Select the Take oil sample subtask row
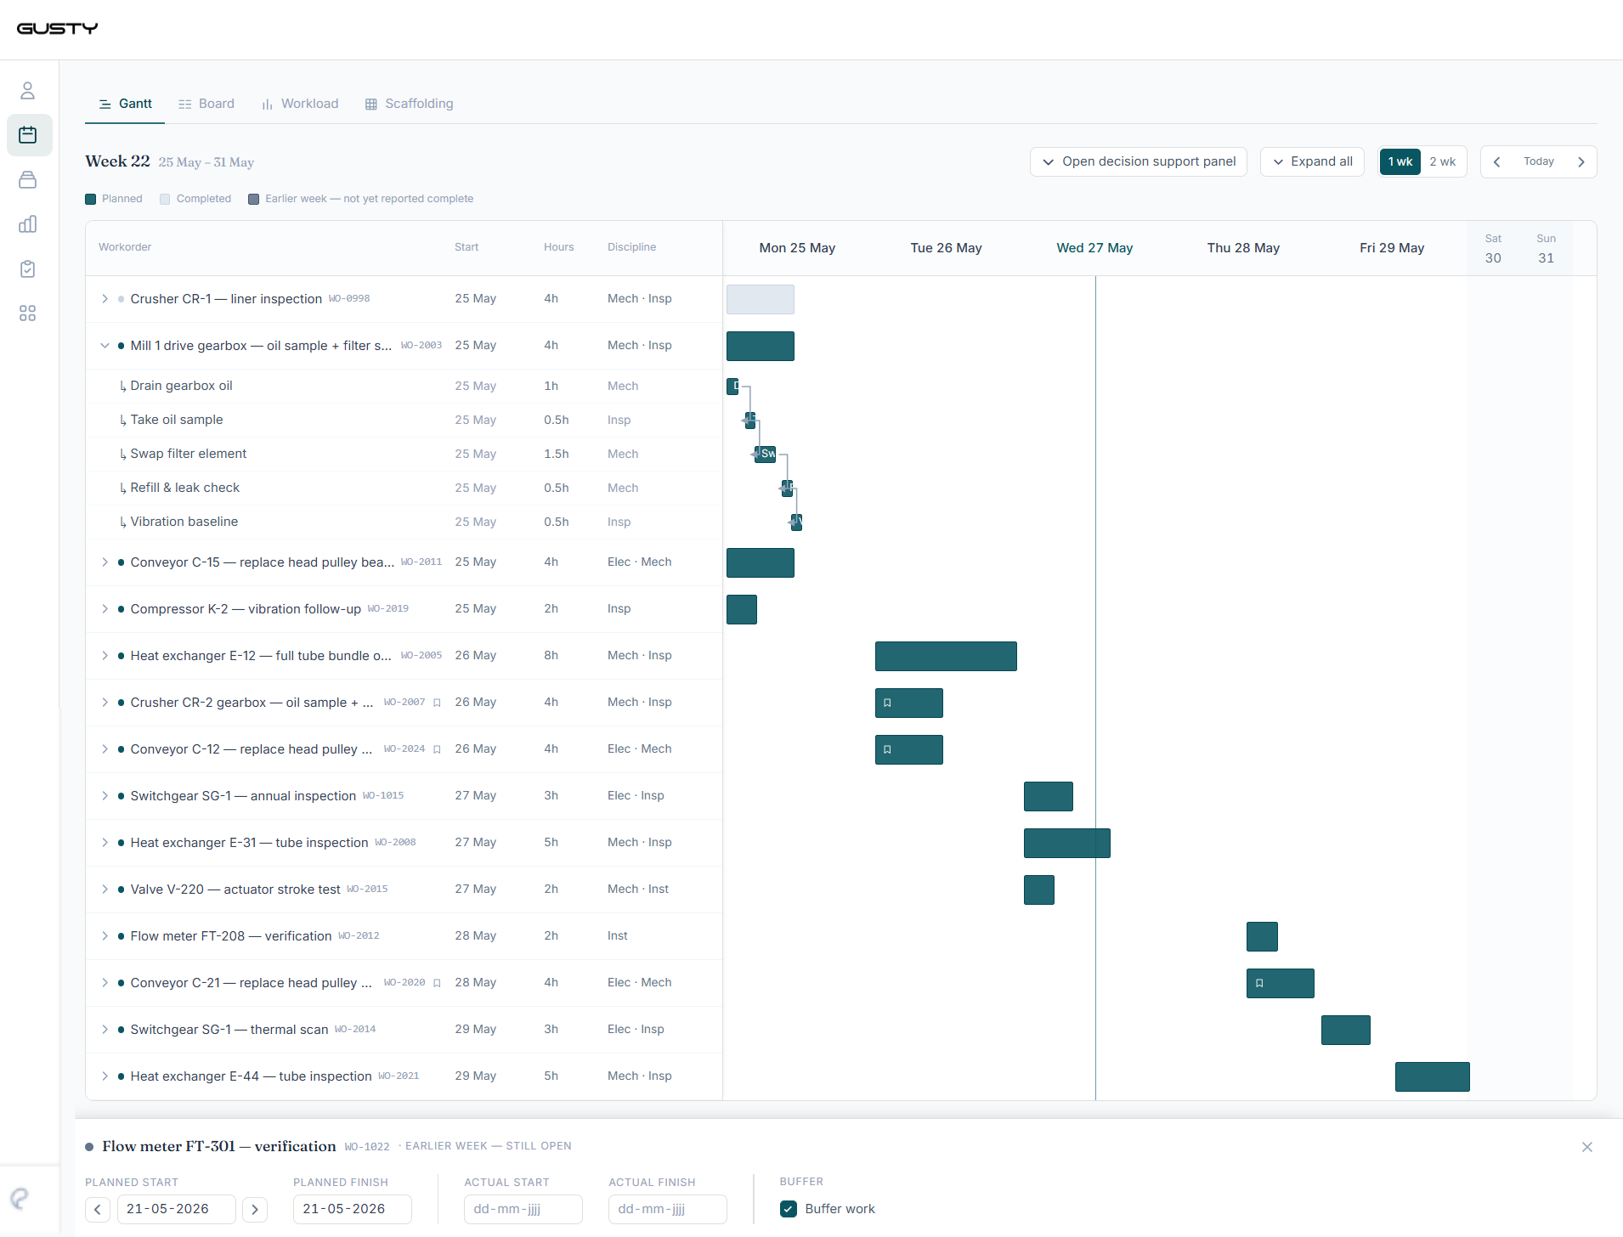 [404, 421]
